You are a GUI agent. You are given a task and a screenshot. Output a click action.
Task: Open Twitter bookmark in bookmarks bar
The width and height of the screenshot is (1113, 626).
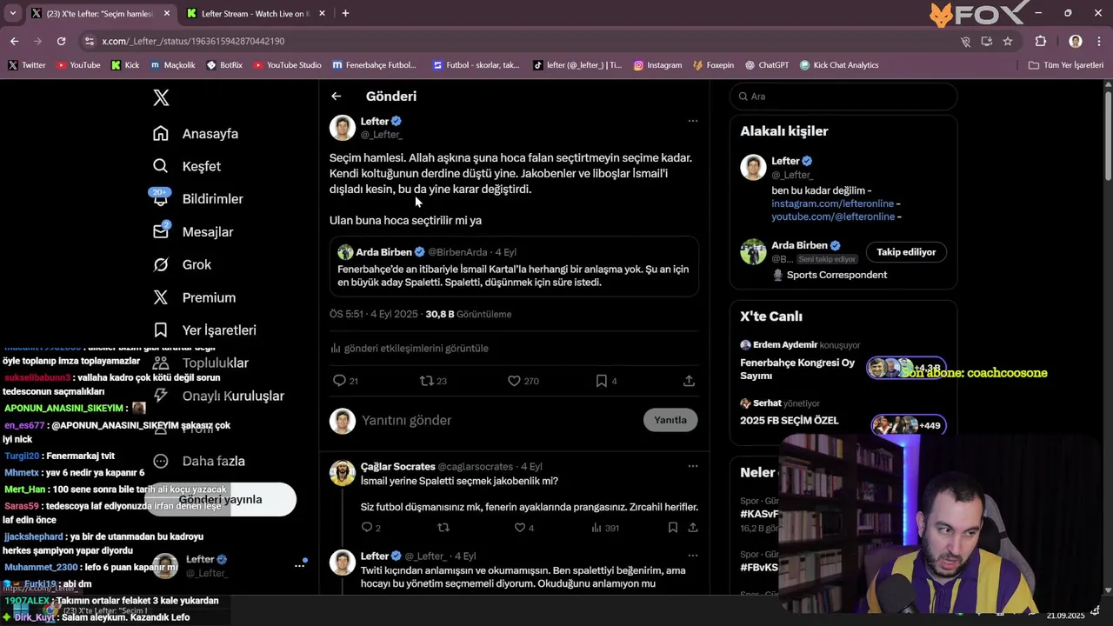click(x=27, y=65)
